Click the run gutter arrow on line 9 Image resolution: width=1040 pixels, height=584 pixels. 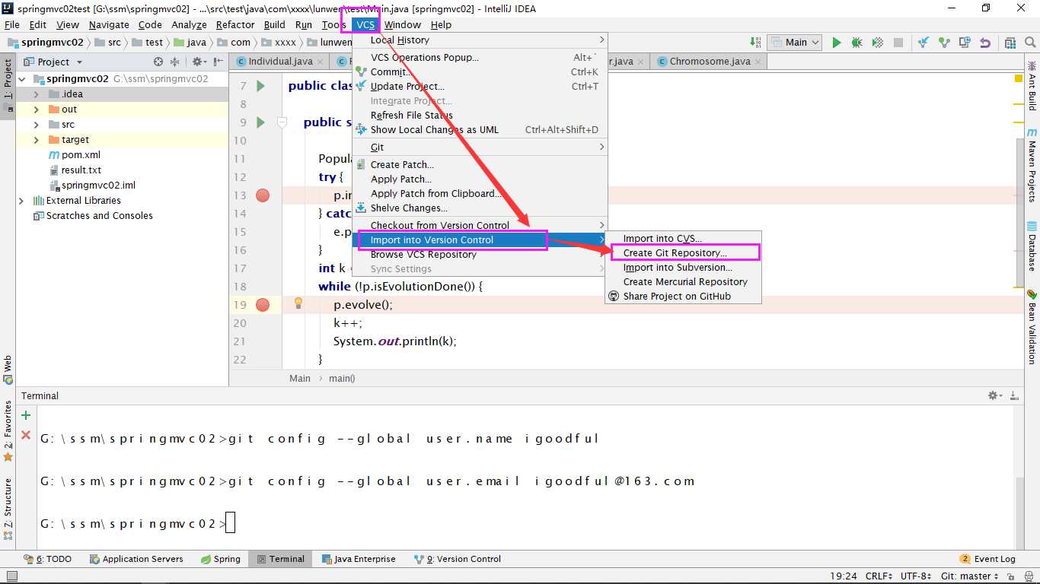(260, 122)
